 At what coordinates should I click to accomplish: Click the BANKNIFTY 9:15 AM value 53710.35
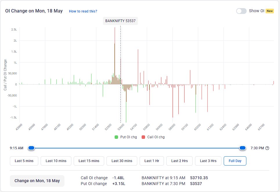199,178
